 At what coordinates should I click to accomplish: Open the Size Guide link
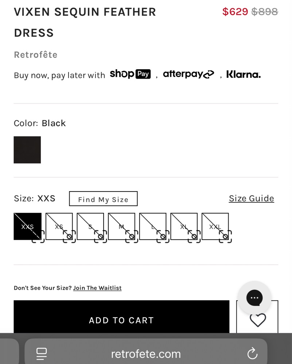pyautogui.click(x=251, y=198)
